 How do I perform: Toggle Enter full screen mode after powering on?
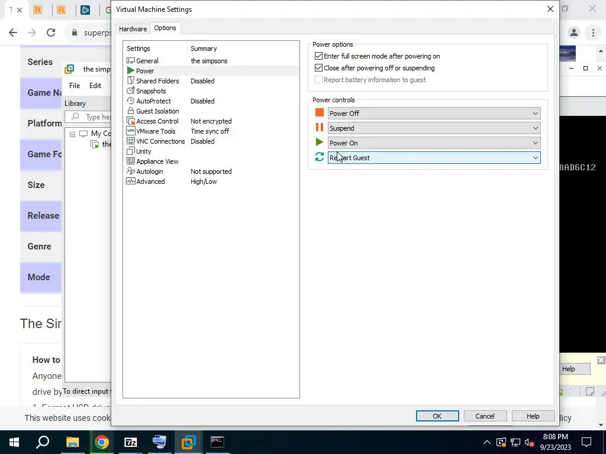[x=318, y=56]
